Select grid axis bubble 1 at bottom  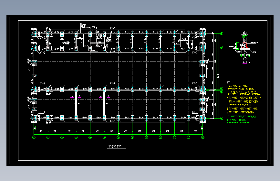(34, 137)
